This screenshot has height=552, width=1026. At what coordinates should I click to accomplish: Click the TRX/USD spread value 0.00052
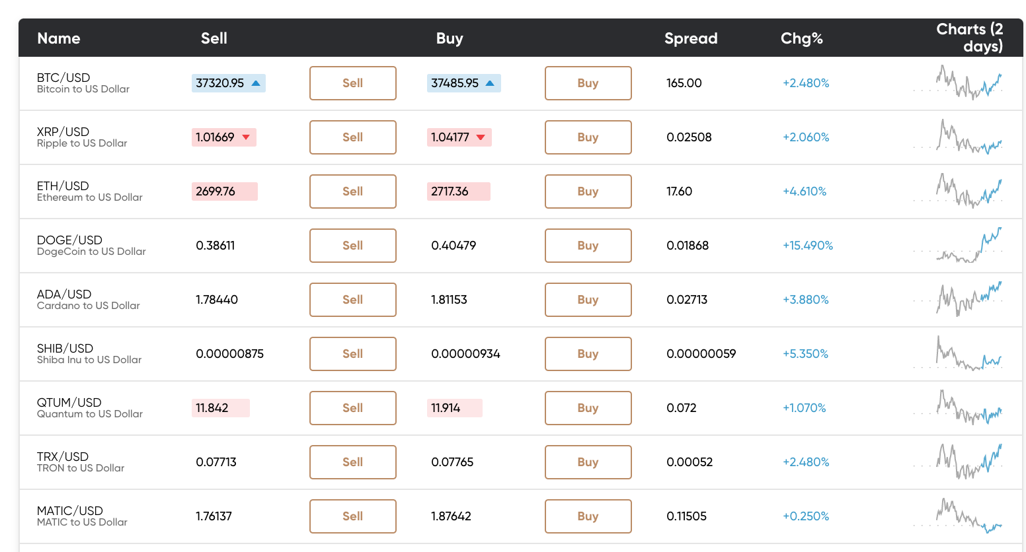pyautogui.click(x=690, y=462)
